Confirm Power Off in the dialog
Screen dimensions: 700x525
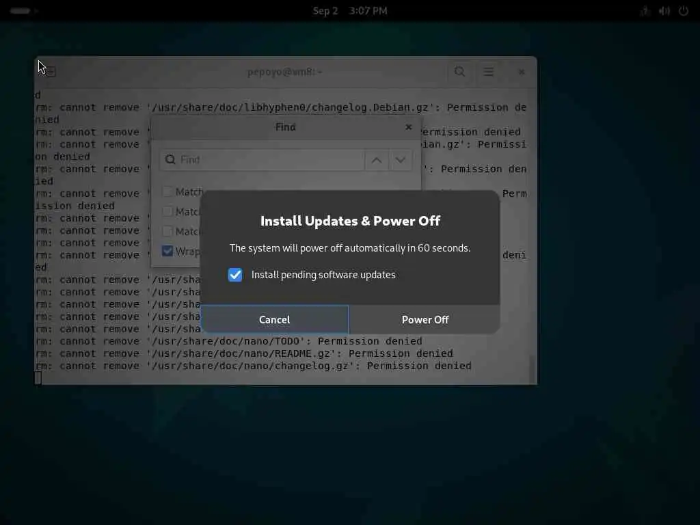(425, 320)
